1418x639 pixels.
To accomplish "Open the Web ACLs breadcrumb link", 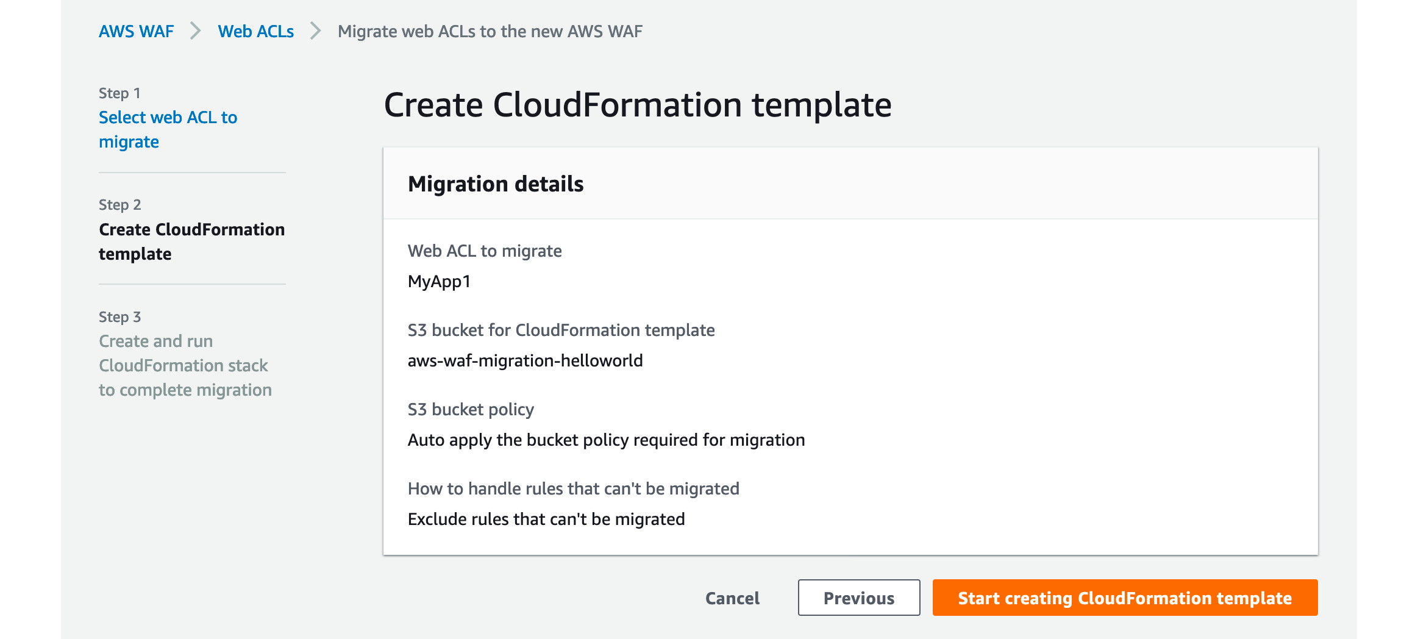I will (x=255, y=31).
